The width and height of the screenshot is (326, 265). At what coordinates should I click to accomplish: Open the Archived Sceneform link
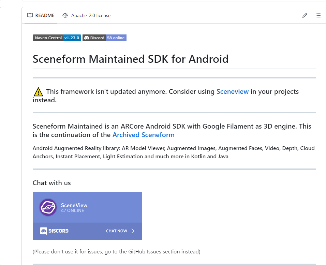click(144, 135)
